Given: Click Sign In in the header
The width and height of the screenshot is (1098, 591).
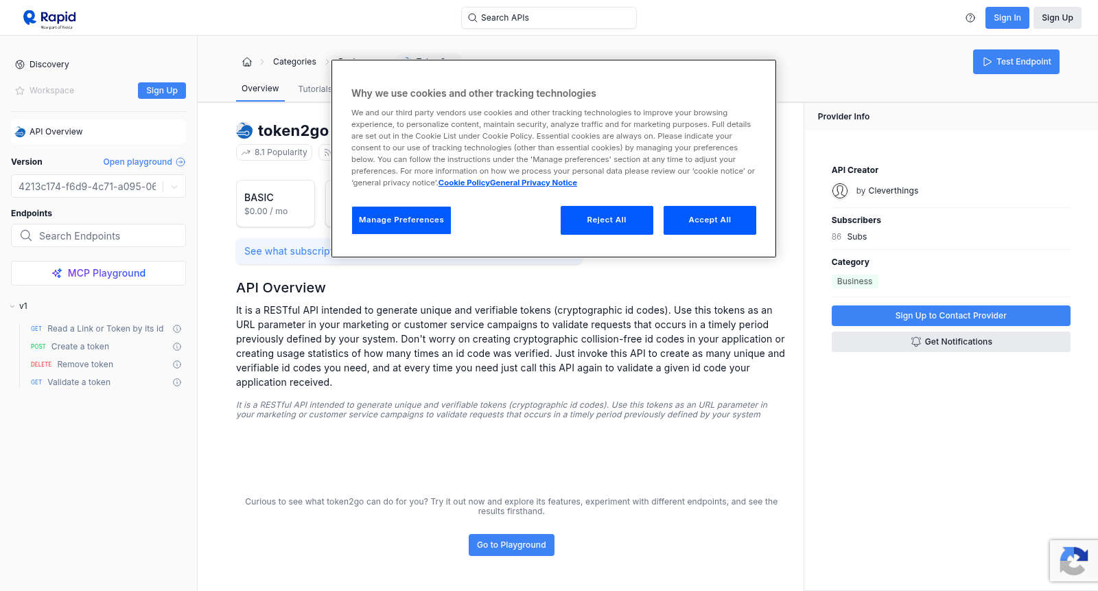Looking at the screenshot, I should [x=1007, y=18].
